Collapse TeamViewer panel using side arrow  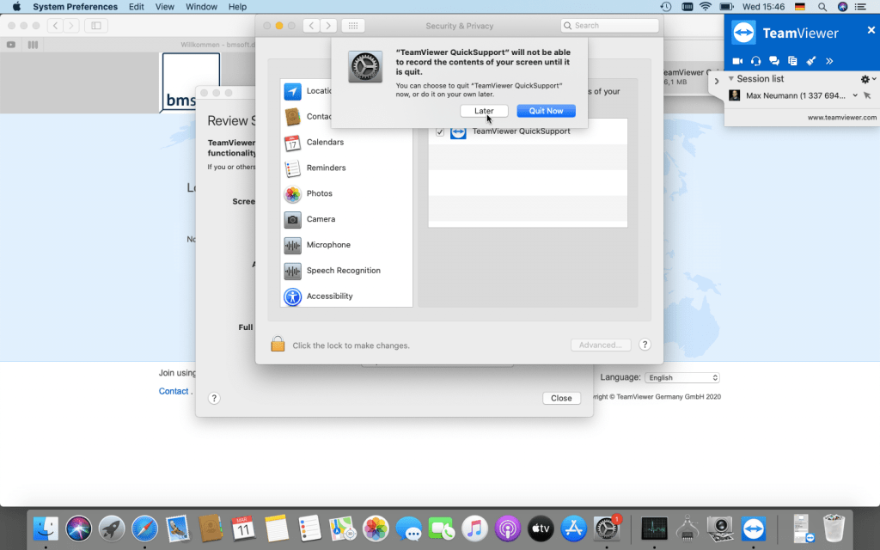coord(716,81)
